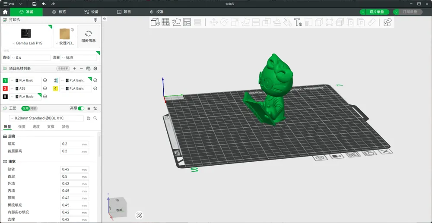Undo the last action
Viewport: 432px width, 223px height.
pyautogui.click(x=44, y=4)
